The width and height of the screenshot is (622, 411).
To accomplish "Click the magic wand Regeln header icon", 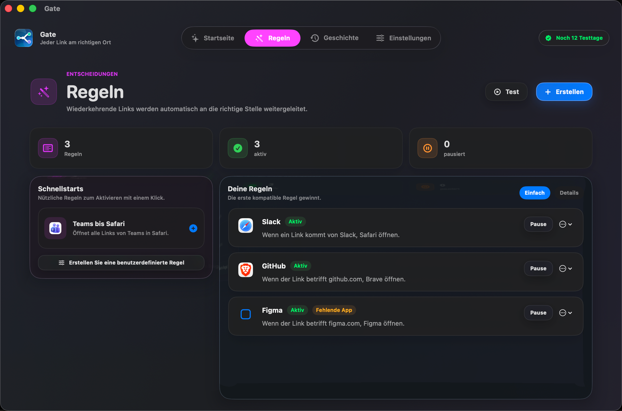I will [44, 92].
